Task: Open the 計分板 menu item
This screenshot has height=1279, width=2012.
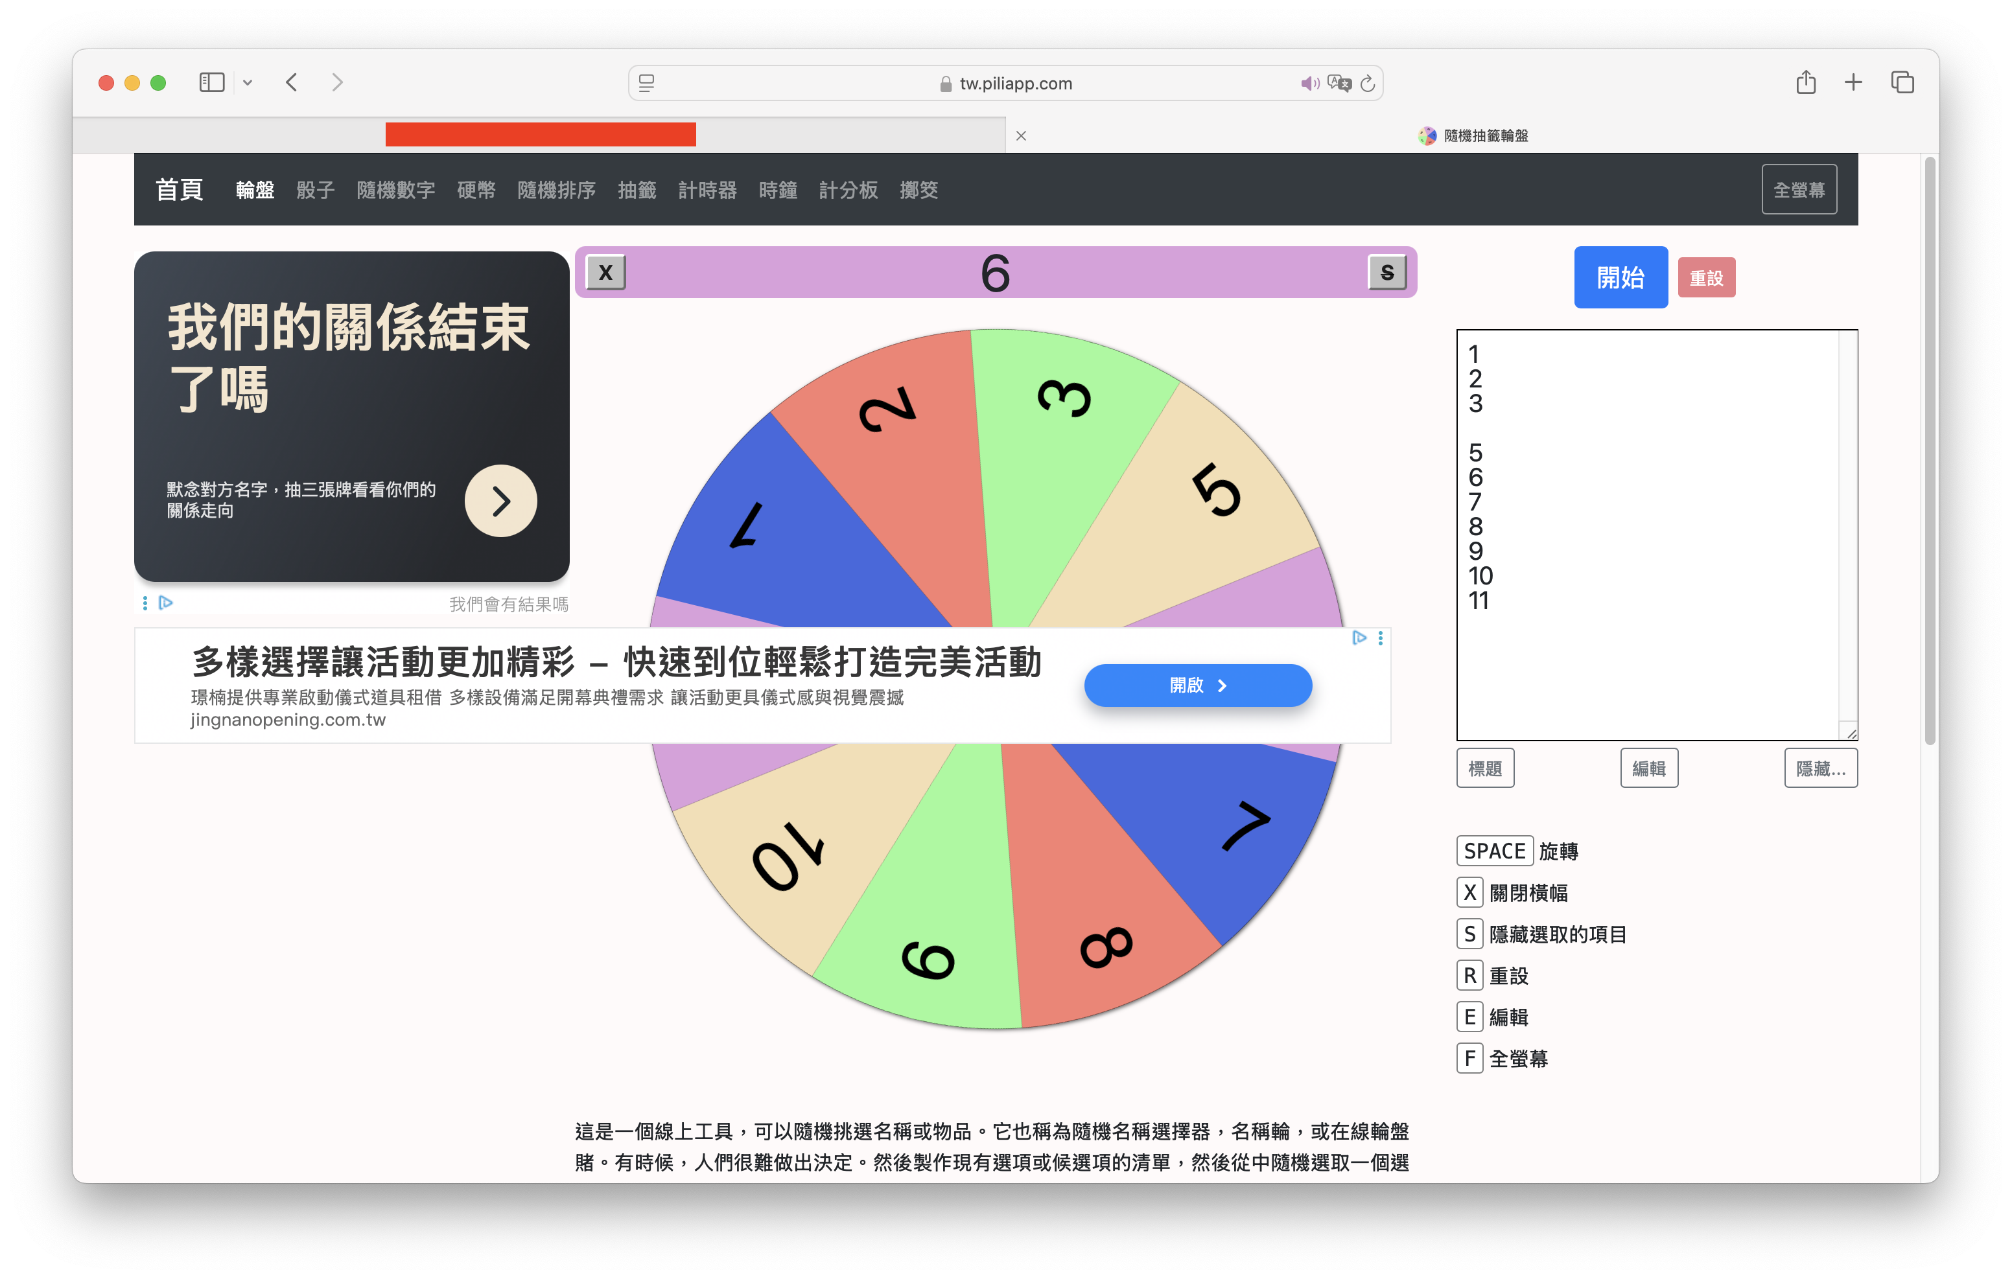Action: tap(848, 190)
